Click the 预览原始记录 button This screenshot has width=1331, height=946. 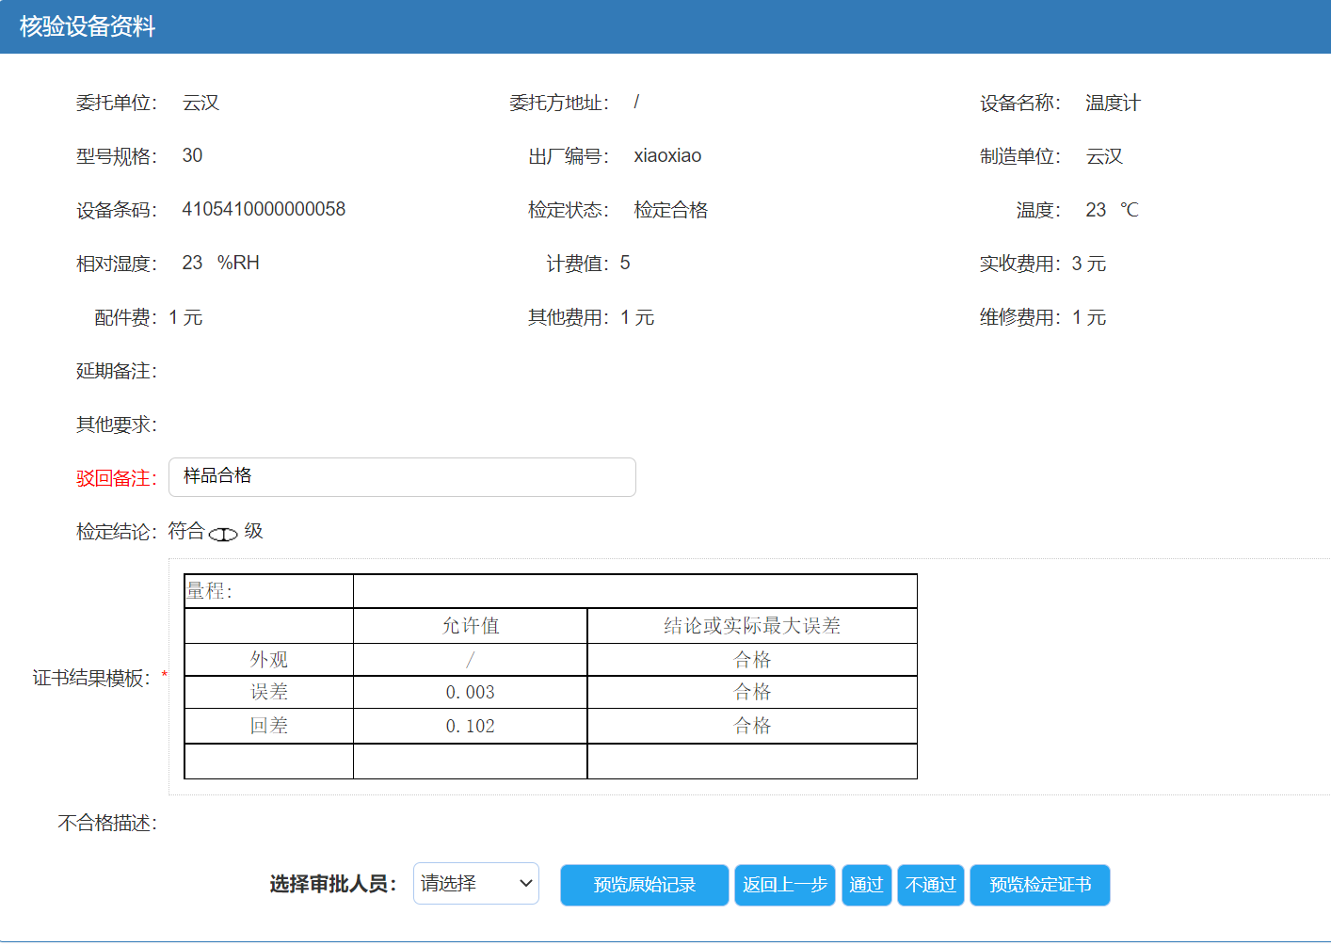(644, 885)
